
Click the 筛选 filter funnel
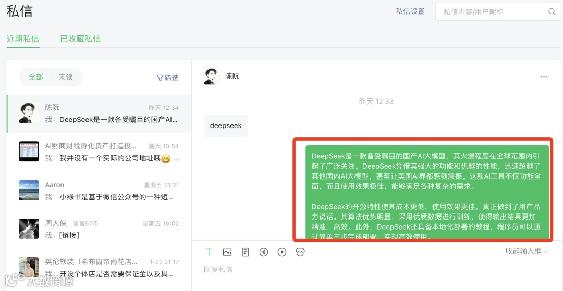pos(168,78)
